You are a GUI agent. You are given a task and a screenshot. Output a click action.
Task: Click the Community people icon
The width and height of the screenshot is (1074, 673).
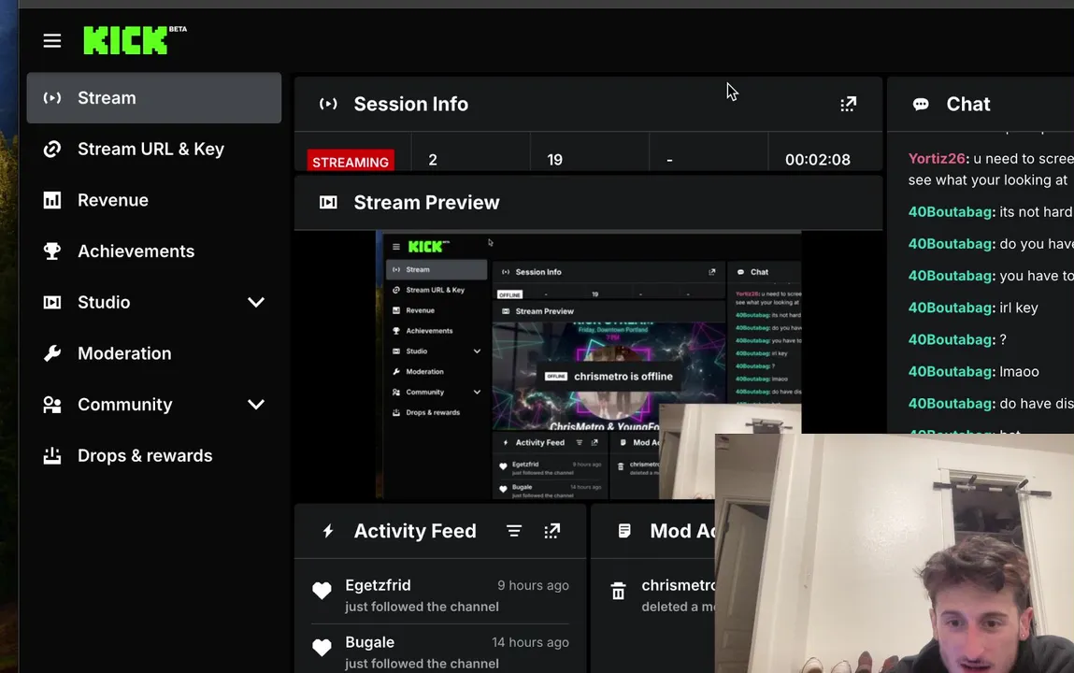pos(52,405)
